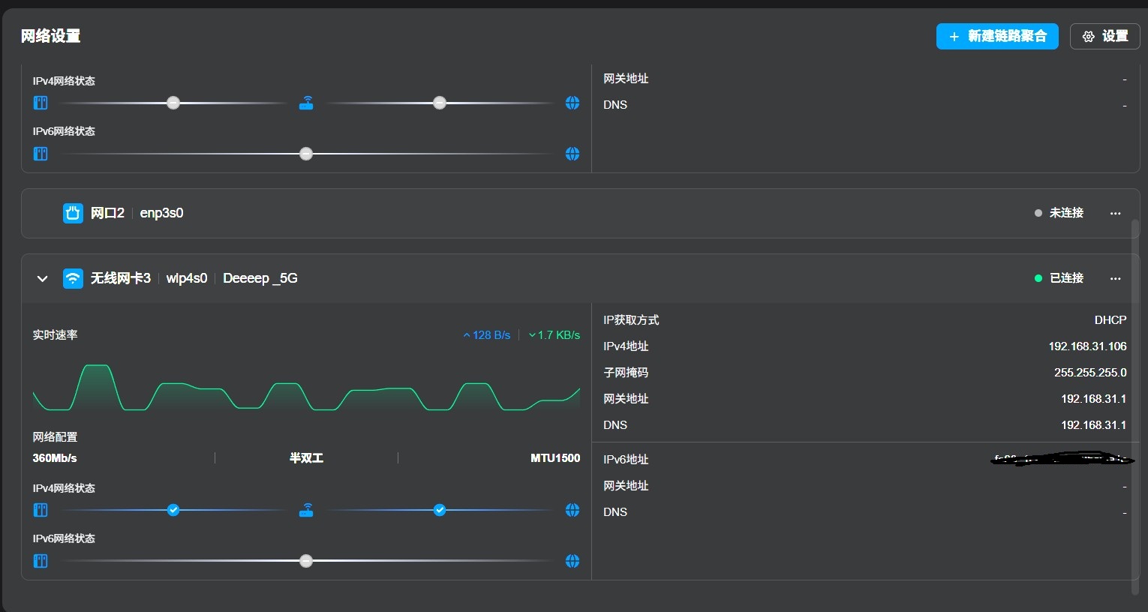Click the gray node on top IPv6 status line

click(x=306, y=154)
